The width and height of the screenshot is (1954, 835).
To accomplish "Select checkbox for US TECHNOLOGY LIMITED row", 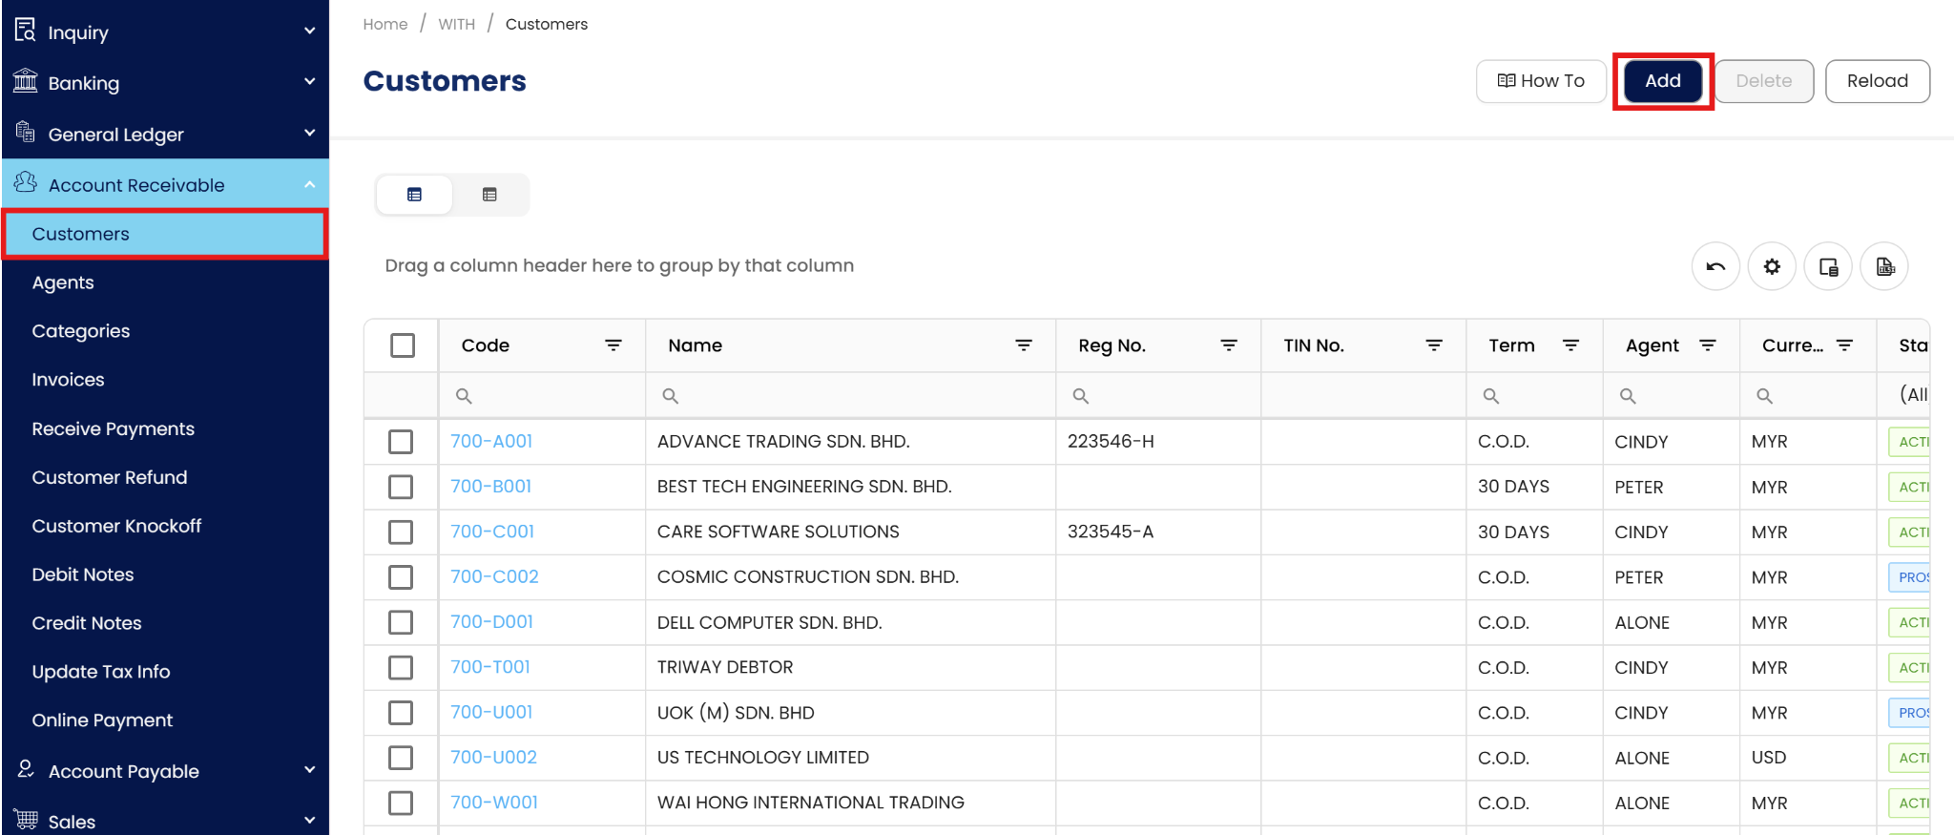I will pyautogui.click(x=401, y=758).
